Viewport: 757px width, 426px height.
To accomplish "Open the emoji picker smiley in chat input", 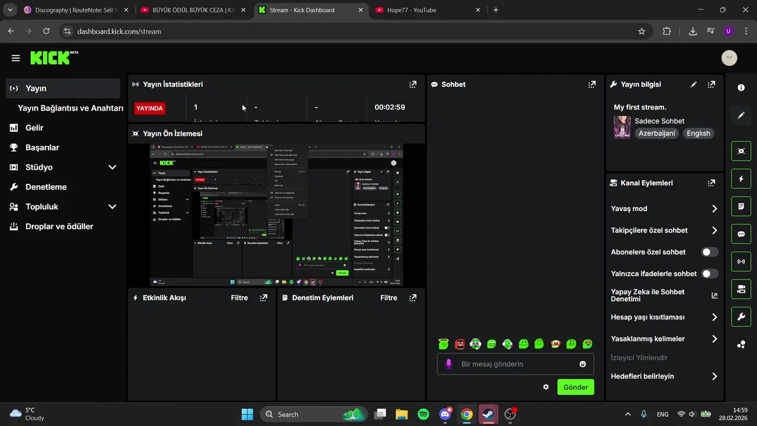I will [583, 364].
